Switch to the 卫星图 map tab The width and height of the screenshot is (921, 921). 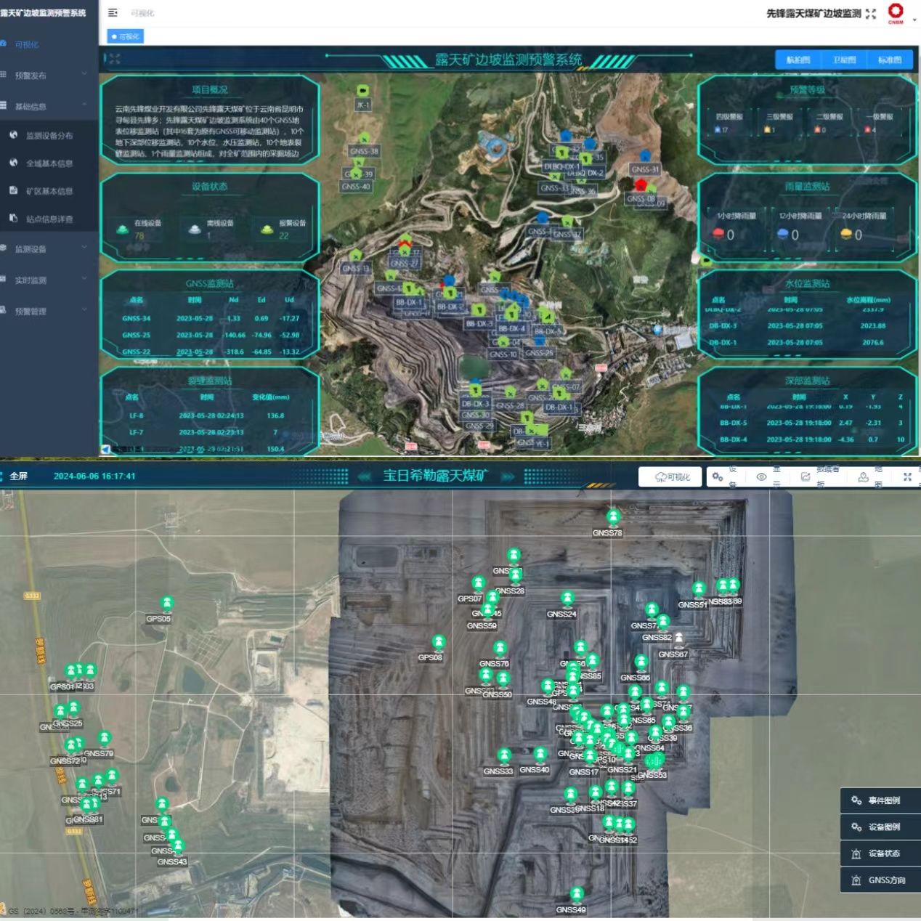coord(844,60)
